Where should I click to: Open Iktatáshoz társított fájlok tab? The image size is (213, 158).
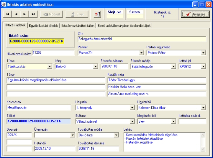click(78, 26)
